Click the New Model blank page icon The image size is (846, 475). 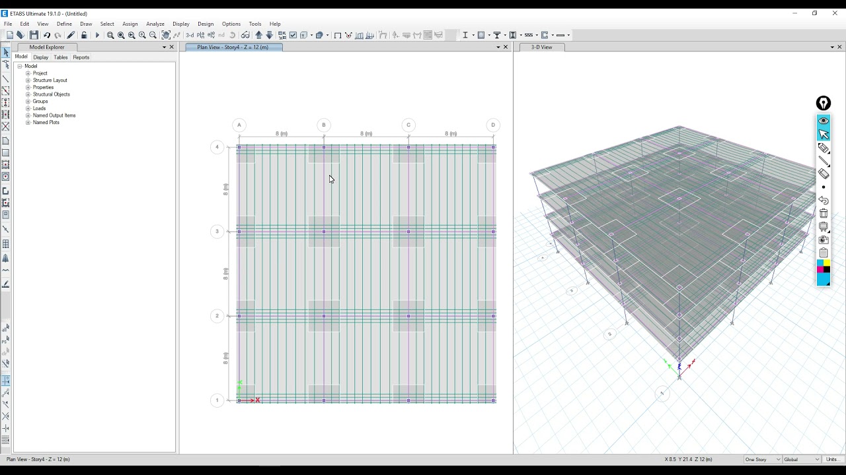tap(10, 35)
